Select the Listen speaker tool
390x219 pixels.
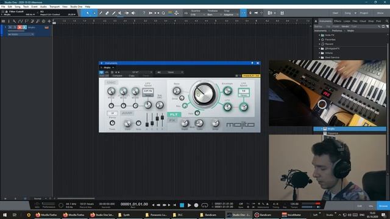pos(133,13)
